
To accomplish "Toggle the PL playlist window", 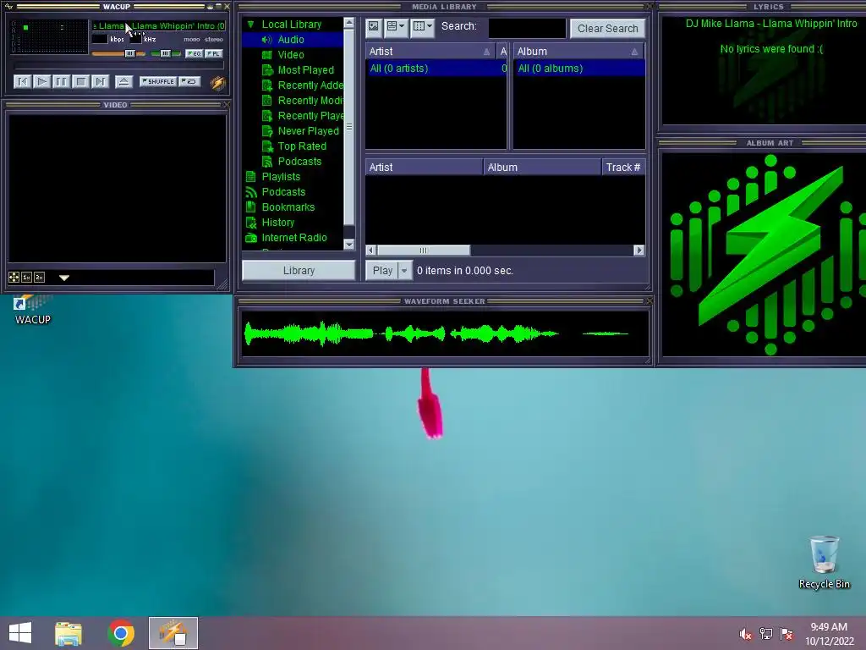I will (x=213, y=53).
